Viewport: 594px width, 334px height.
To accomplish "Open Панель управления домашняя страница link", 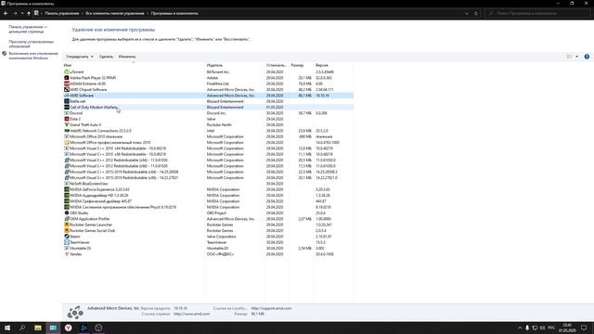I will pyautogui.click(x=28, y=29).
